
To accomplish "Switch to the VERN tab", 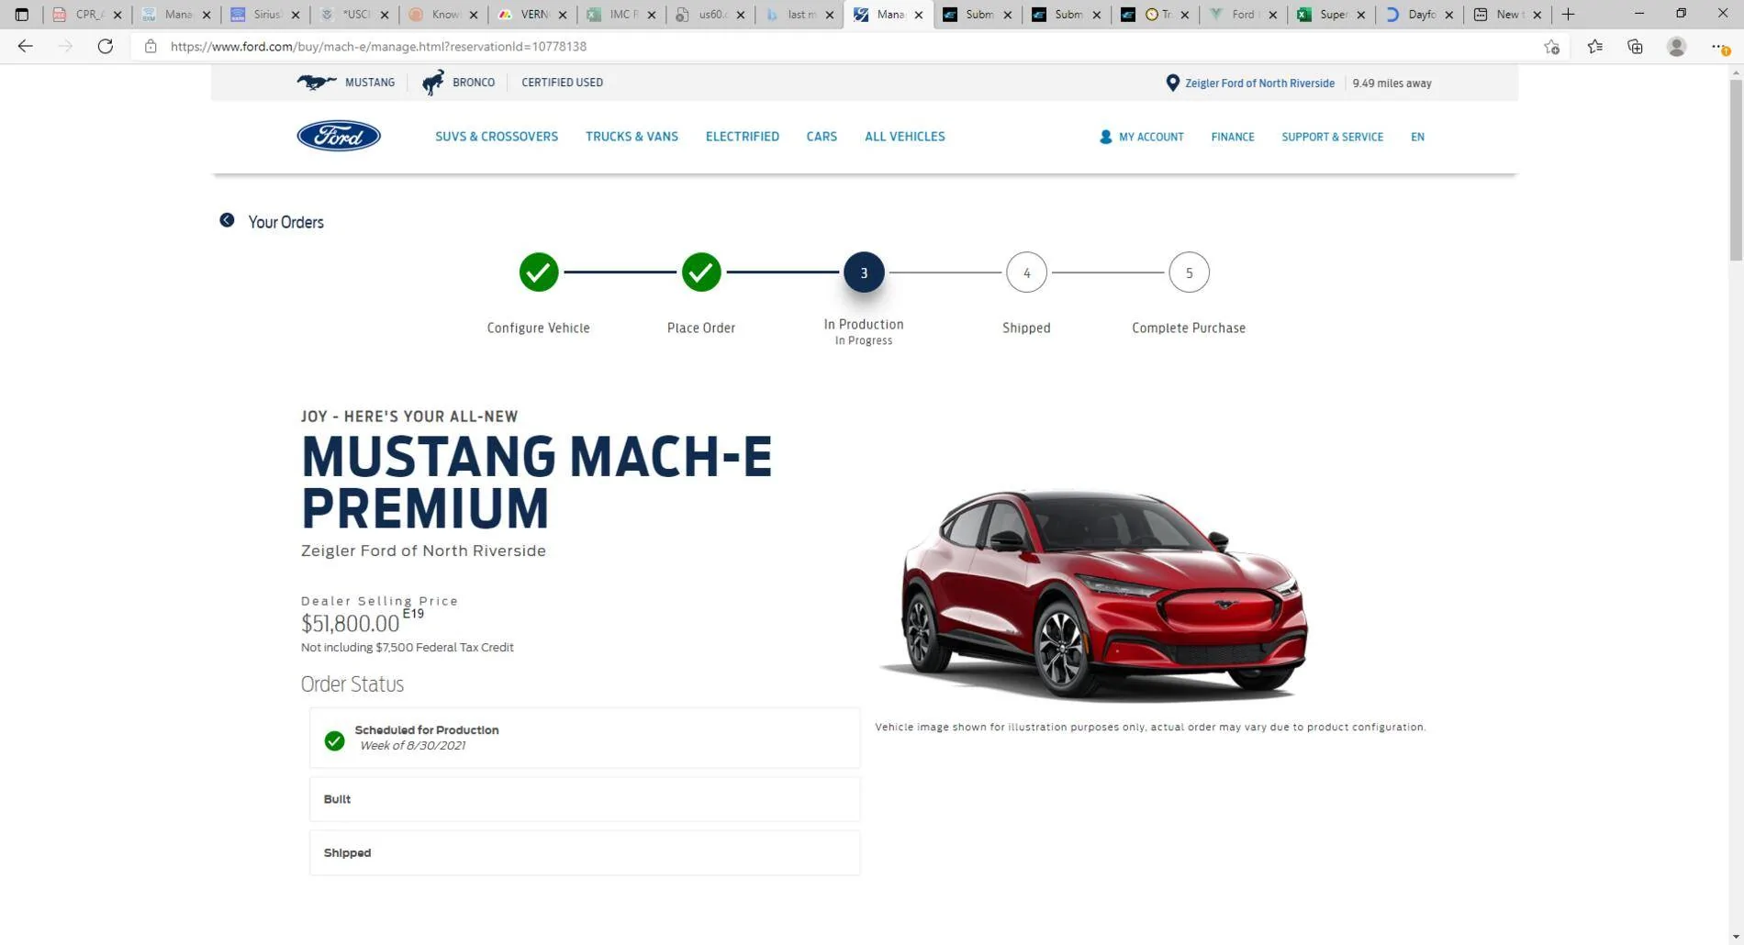I will click(531, 15).
